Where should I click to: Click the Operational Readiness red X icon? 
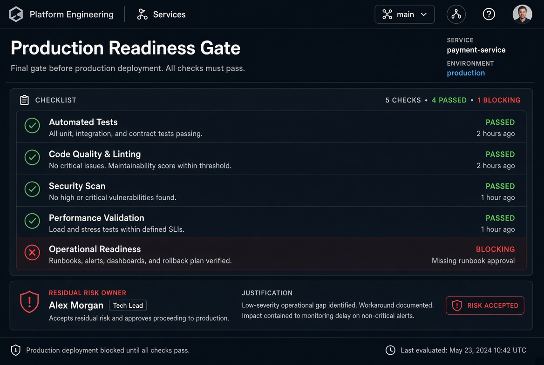pos(32,253)
